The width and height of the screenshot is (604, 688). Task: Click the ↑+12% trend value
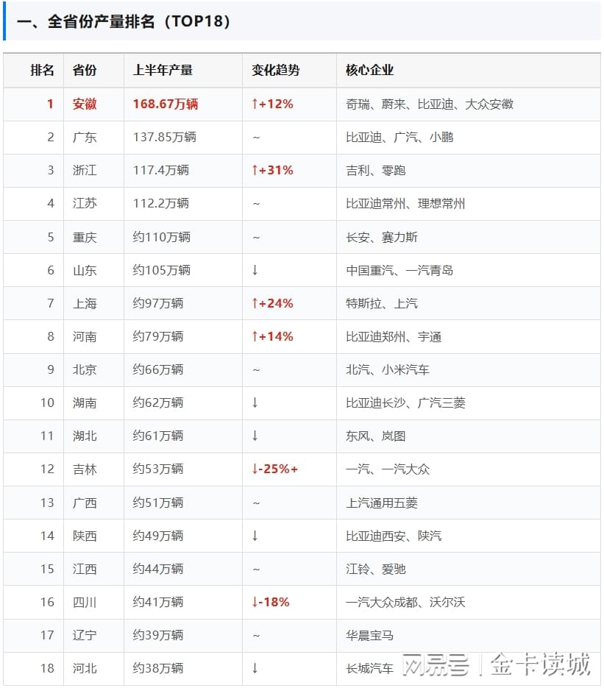pos(272,104)
